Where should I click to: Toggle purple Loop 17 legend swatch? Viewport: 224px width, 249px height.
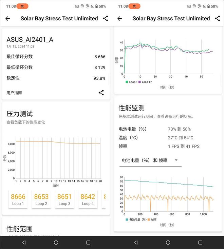[139, 82]
